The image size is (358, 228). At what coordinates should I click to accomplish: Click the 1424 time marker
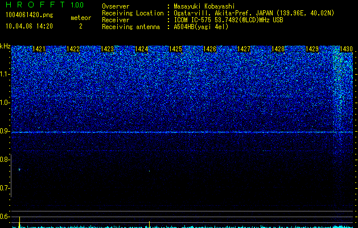click(142, 49)
